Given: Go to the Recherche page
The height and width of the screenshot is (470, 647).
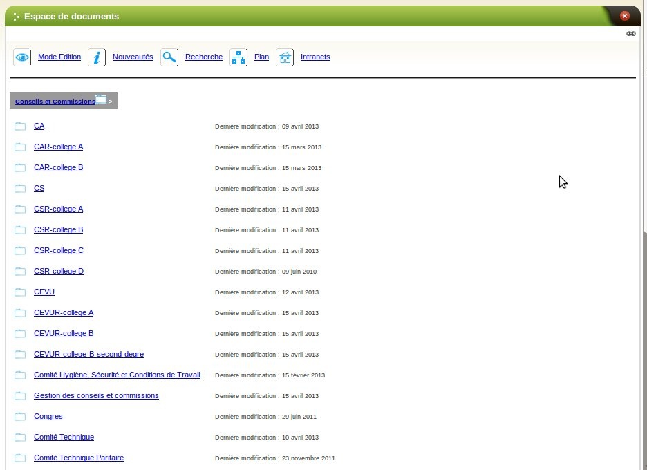Looking at the screenshot, I should [204, 57].
